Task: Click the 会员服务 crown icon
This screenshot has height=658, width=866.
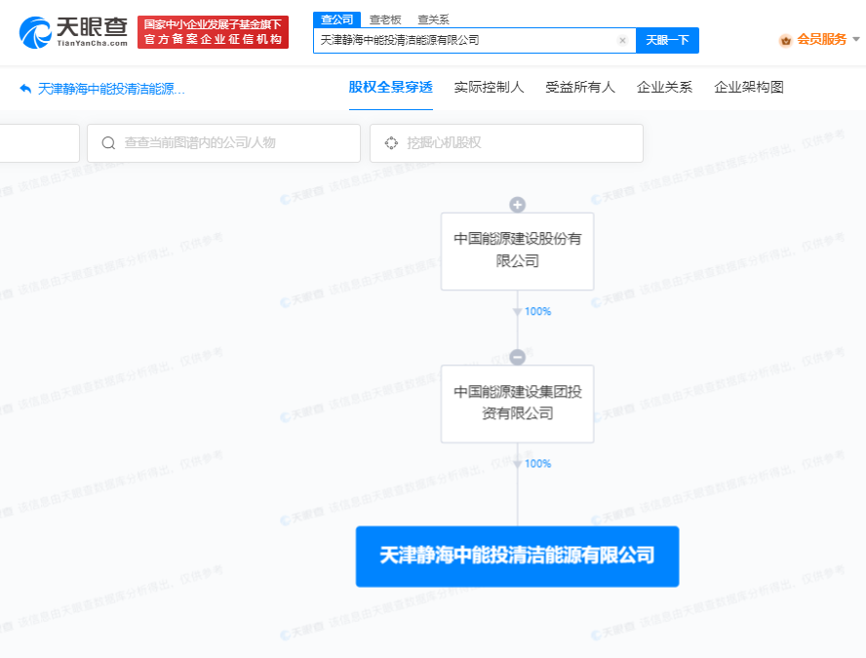Action: coord(785,40)
